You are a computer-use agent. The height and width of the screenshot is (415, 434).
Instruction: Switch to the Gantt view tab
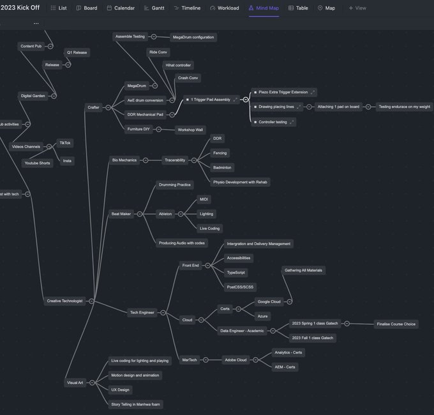154,8
